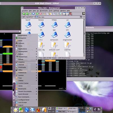The image size is (113, 113).
Task: Choose Lock Screen in K menu
Action: coord(26,103)
